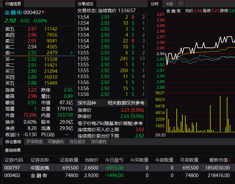Click the history clock icon beside K线 tab
This screenshot has height=184, width=235.
(x=181, y=4)
